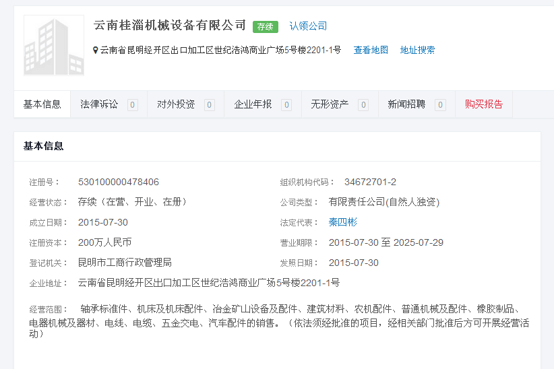This screenshot has height=369, width=554.
Task: Click the company building logo placeholder
Action: click(54, 45)
